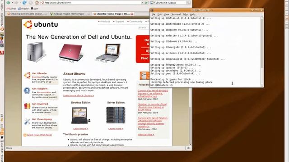289x162 pixels.
Task: Open the Canonical to resell IBM DB2 press release
Action: [x=153, y=93]
